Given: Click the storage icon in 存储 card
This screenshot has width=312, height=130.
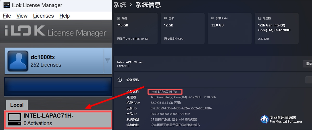Looking at the screenshot, I should [119, 18].
